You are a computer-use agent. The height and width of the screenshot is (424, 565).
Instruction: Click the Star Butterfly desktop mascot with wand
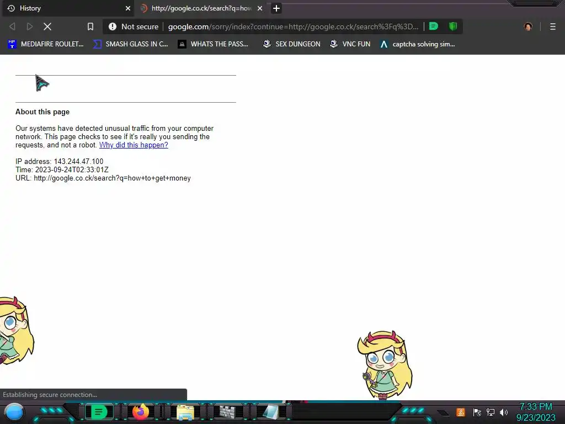[385, 365]
